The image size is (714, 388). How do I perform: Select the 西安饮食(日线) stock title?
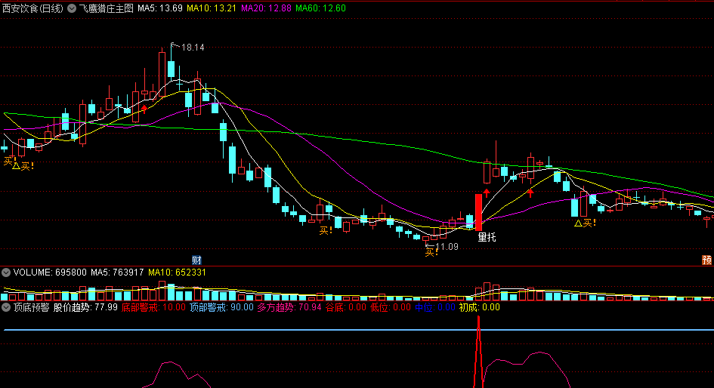pos(32,8)
